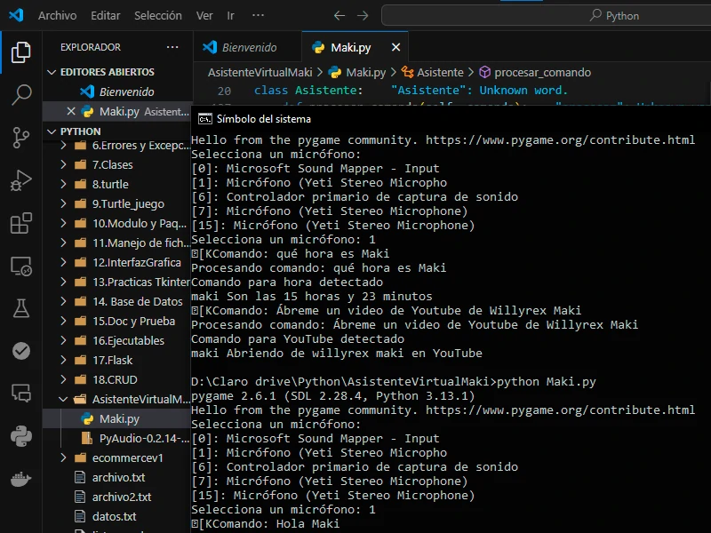Image resolution: width=711 pixels, height=533 pixels.
Task: Open the Docker view
Action: tap(21, 478)
